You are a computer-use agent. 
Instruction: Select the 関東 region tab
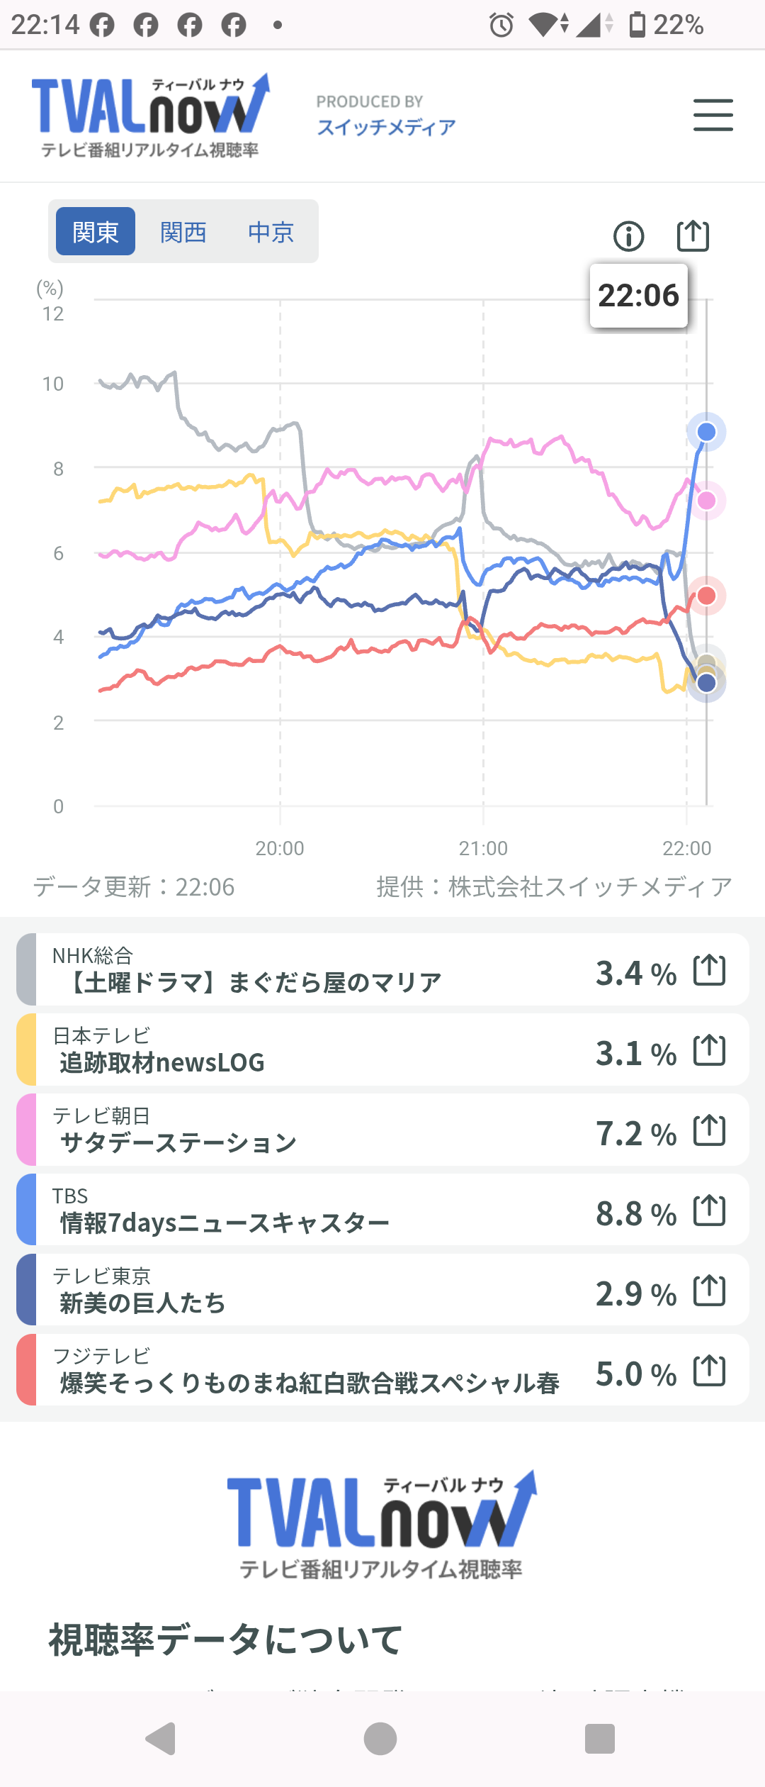coord(96,232)
